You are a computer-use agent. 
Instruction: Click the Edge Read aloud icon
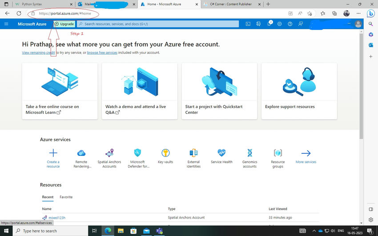point(300,13)
